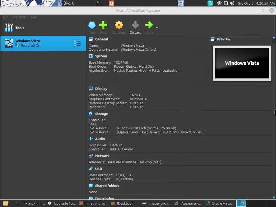Click the shield security icon in the tray
This screenshot has height=207, width=276.
(219, 3)
